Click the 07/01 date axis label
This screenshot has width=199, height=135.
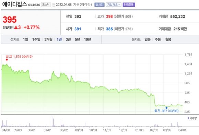(x=47, y=130)
